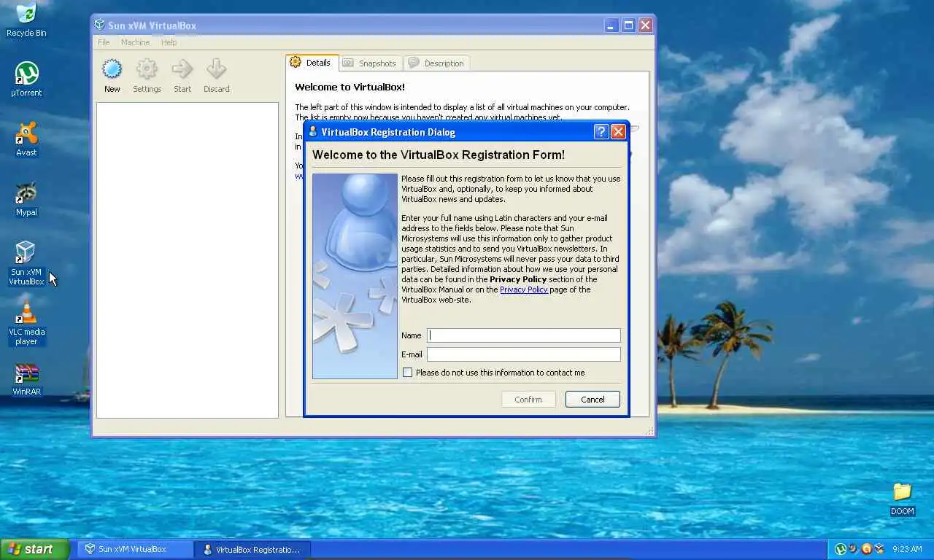Switch to the Snapshots tab
Screen dimensions: 934x560
click(370, 63)
